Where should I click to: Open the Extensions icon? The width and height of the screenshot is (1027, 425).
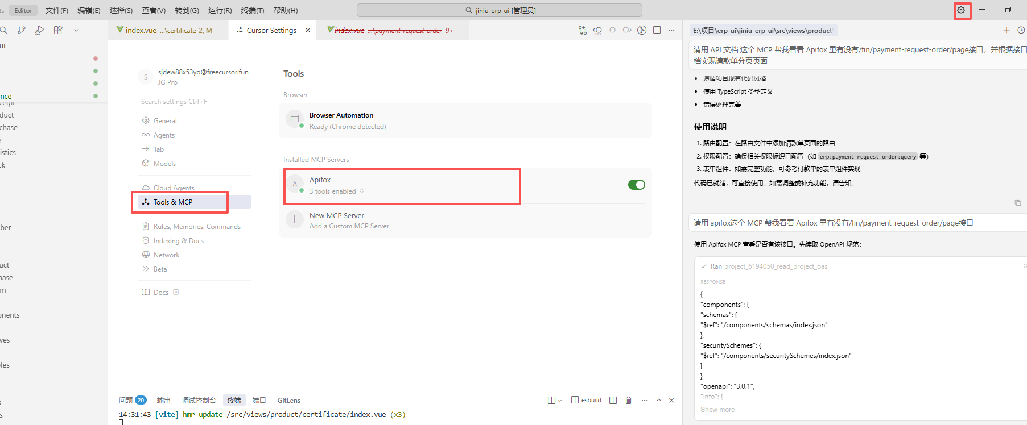[x=58, y=30]
